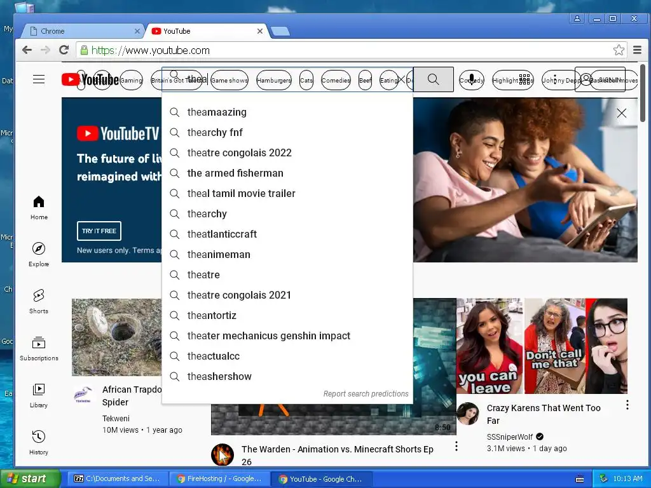Open a new browser tab
The image size is (651, 488).
[x=280, y=31]
